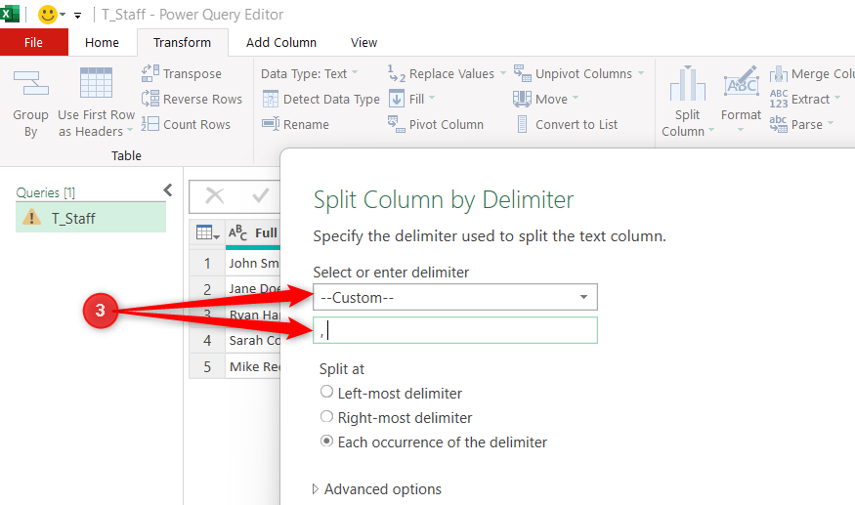855x505 pixels.
Task: Click the Excel application icon
Action: [10, 13]
